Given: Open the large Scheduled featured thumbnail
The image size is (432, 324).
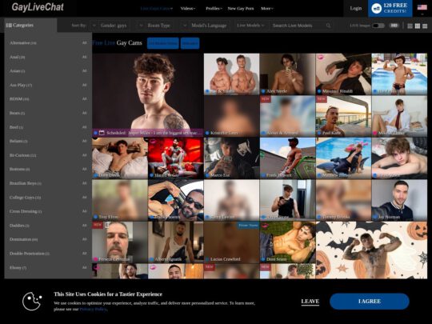Looking at the screenshot, I should click(x=148, y=95).
